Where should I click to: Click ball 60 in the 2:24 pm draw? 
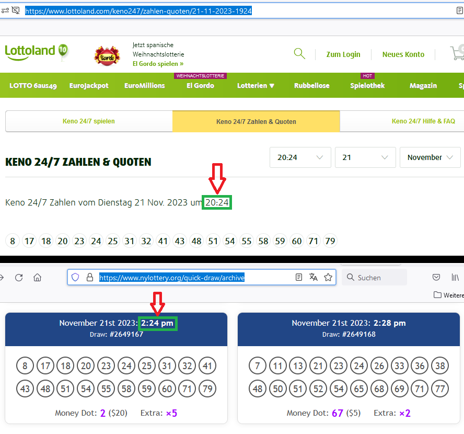167,389
